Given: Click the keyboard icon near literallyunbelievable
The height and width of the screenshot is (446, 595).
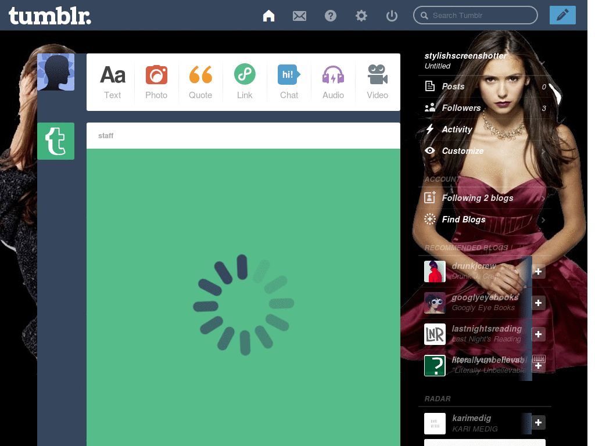Looking at the screenshot, I should [539, 358].
